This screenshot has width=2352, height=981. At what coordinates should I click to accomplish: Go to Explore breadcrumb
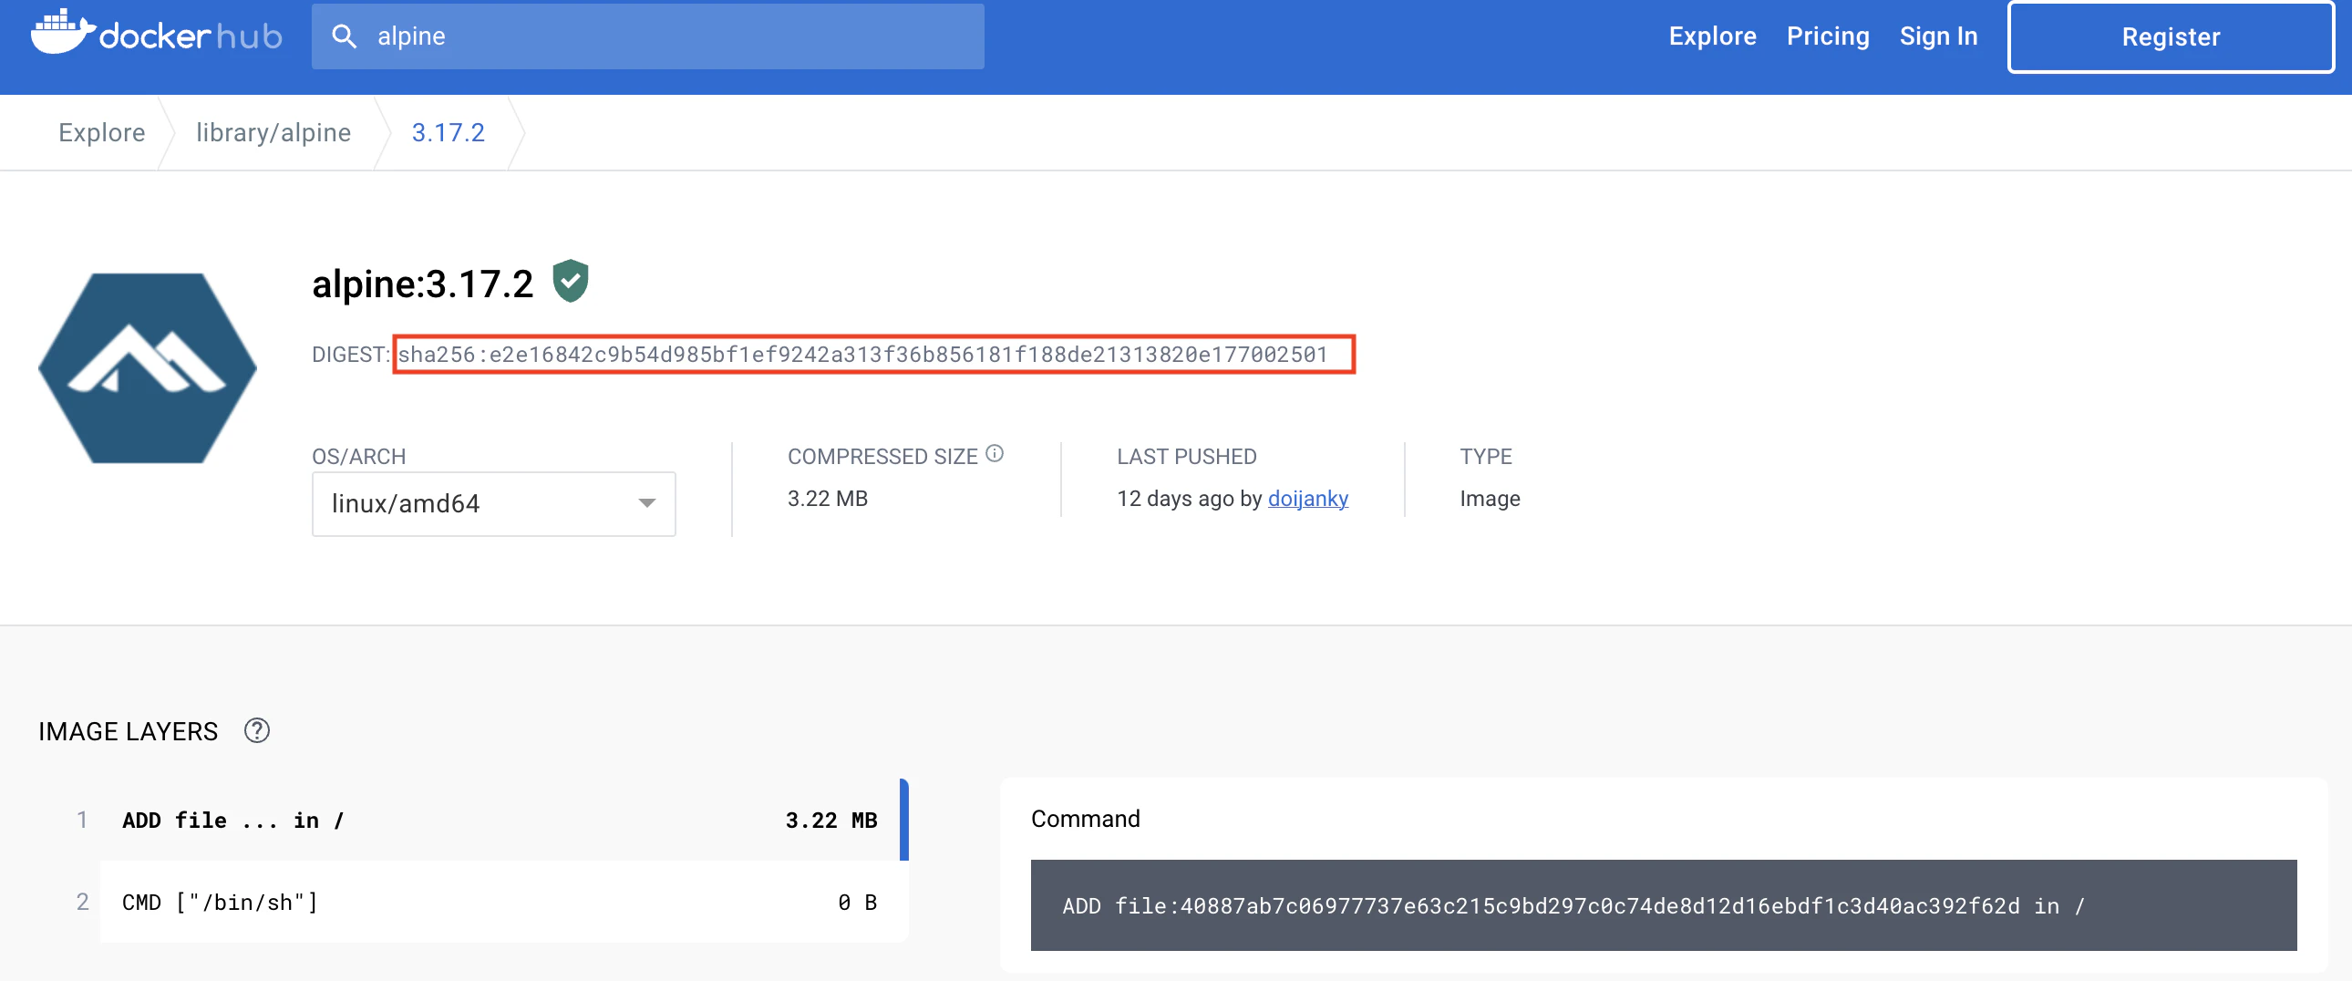click(101, 132)
